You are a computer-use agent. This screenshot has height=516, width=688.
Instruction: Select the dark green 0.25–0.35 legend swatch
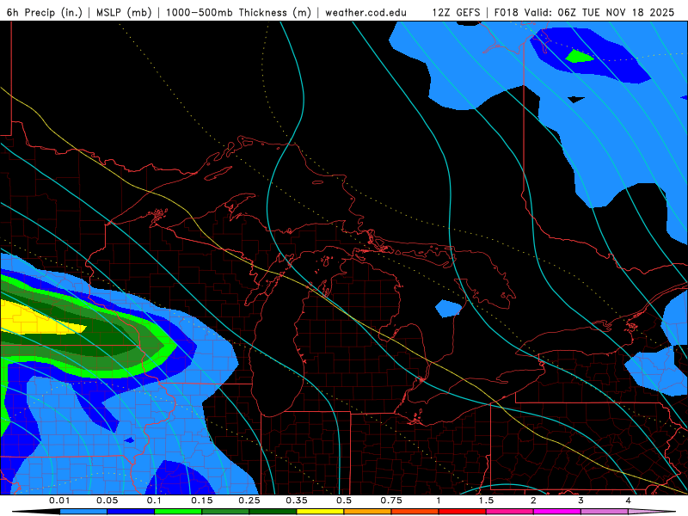[x=273, y=512]
